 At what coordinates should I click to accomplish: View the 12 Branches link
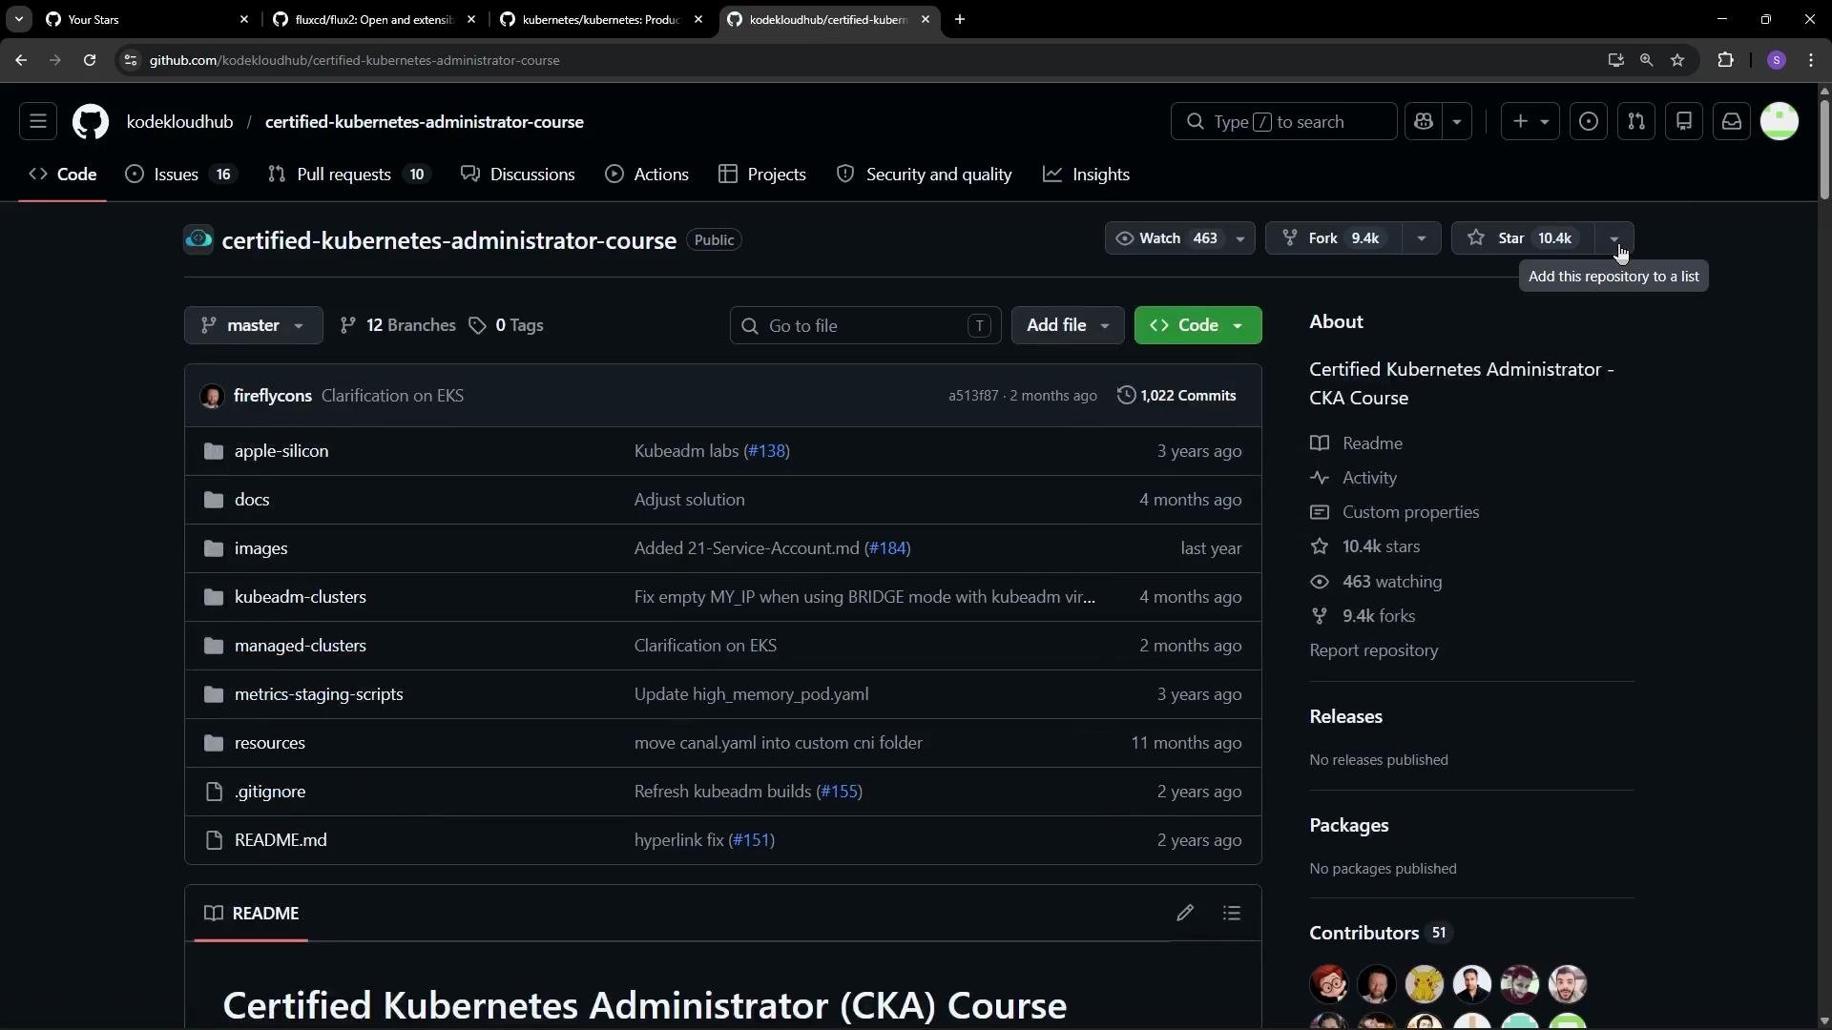398,325
